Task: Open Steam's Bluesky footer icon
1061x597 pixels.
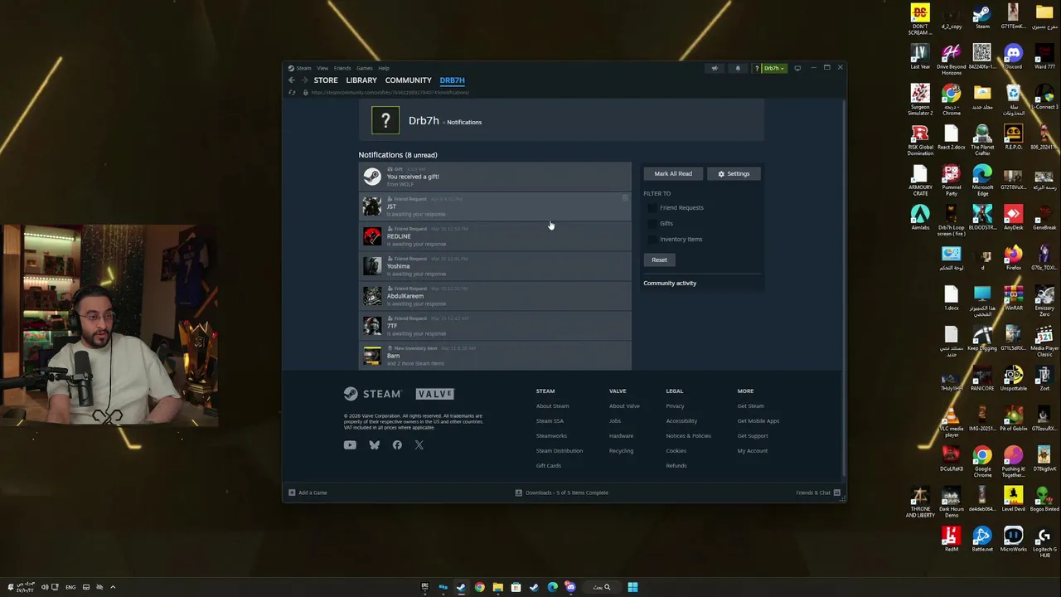Action: [x=375, y=445]
